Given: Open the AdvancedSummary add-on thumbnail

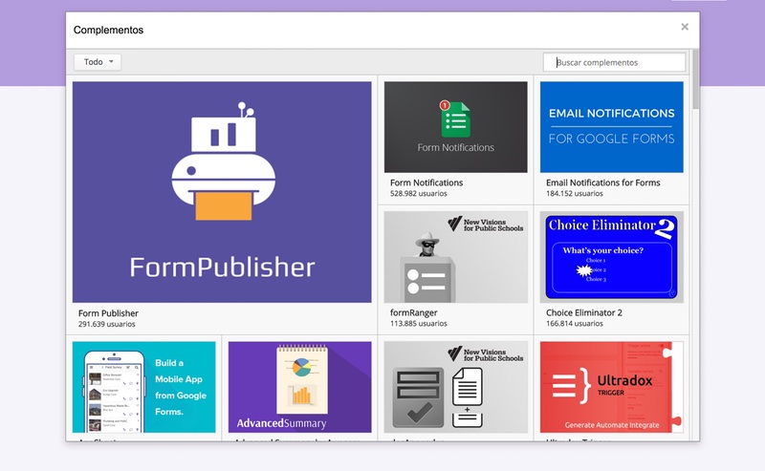Looking at the screenshot, I should (x=299, y=387).
